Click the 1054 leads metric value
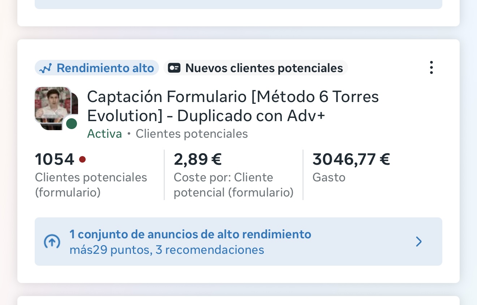This screenshot has height=305, width=477. (55, 159)
